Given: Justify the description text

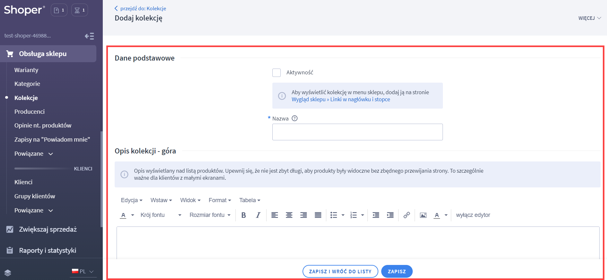Looking at the screenshot, I should click(x=318, y=215).
